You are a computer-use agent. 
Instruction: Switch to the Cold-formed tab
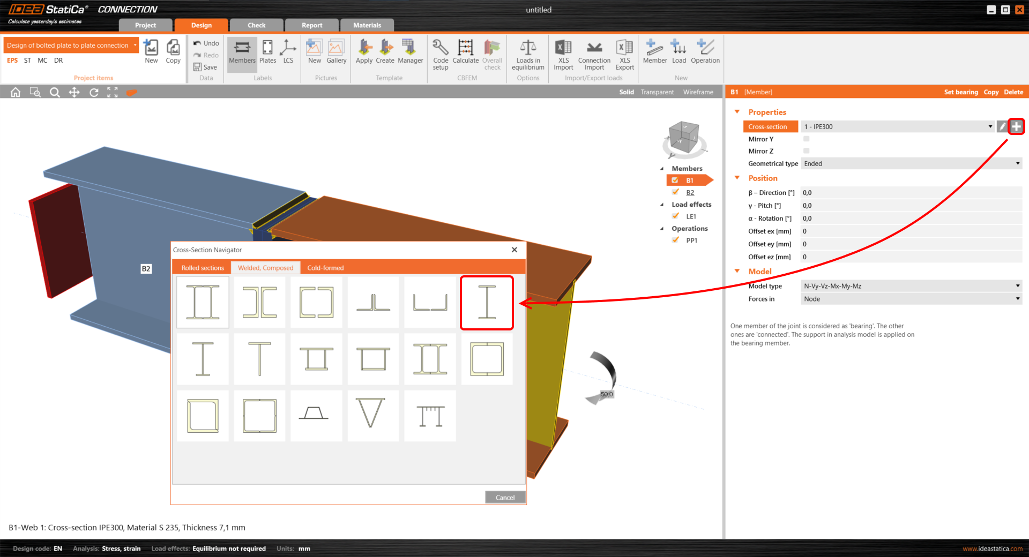pos(325,267)
